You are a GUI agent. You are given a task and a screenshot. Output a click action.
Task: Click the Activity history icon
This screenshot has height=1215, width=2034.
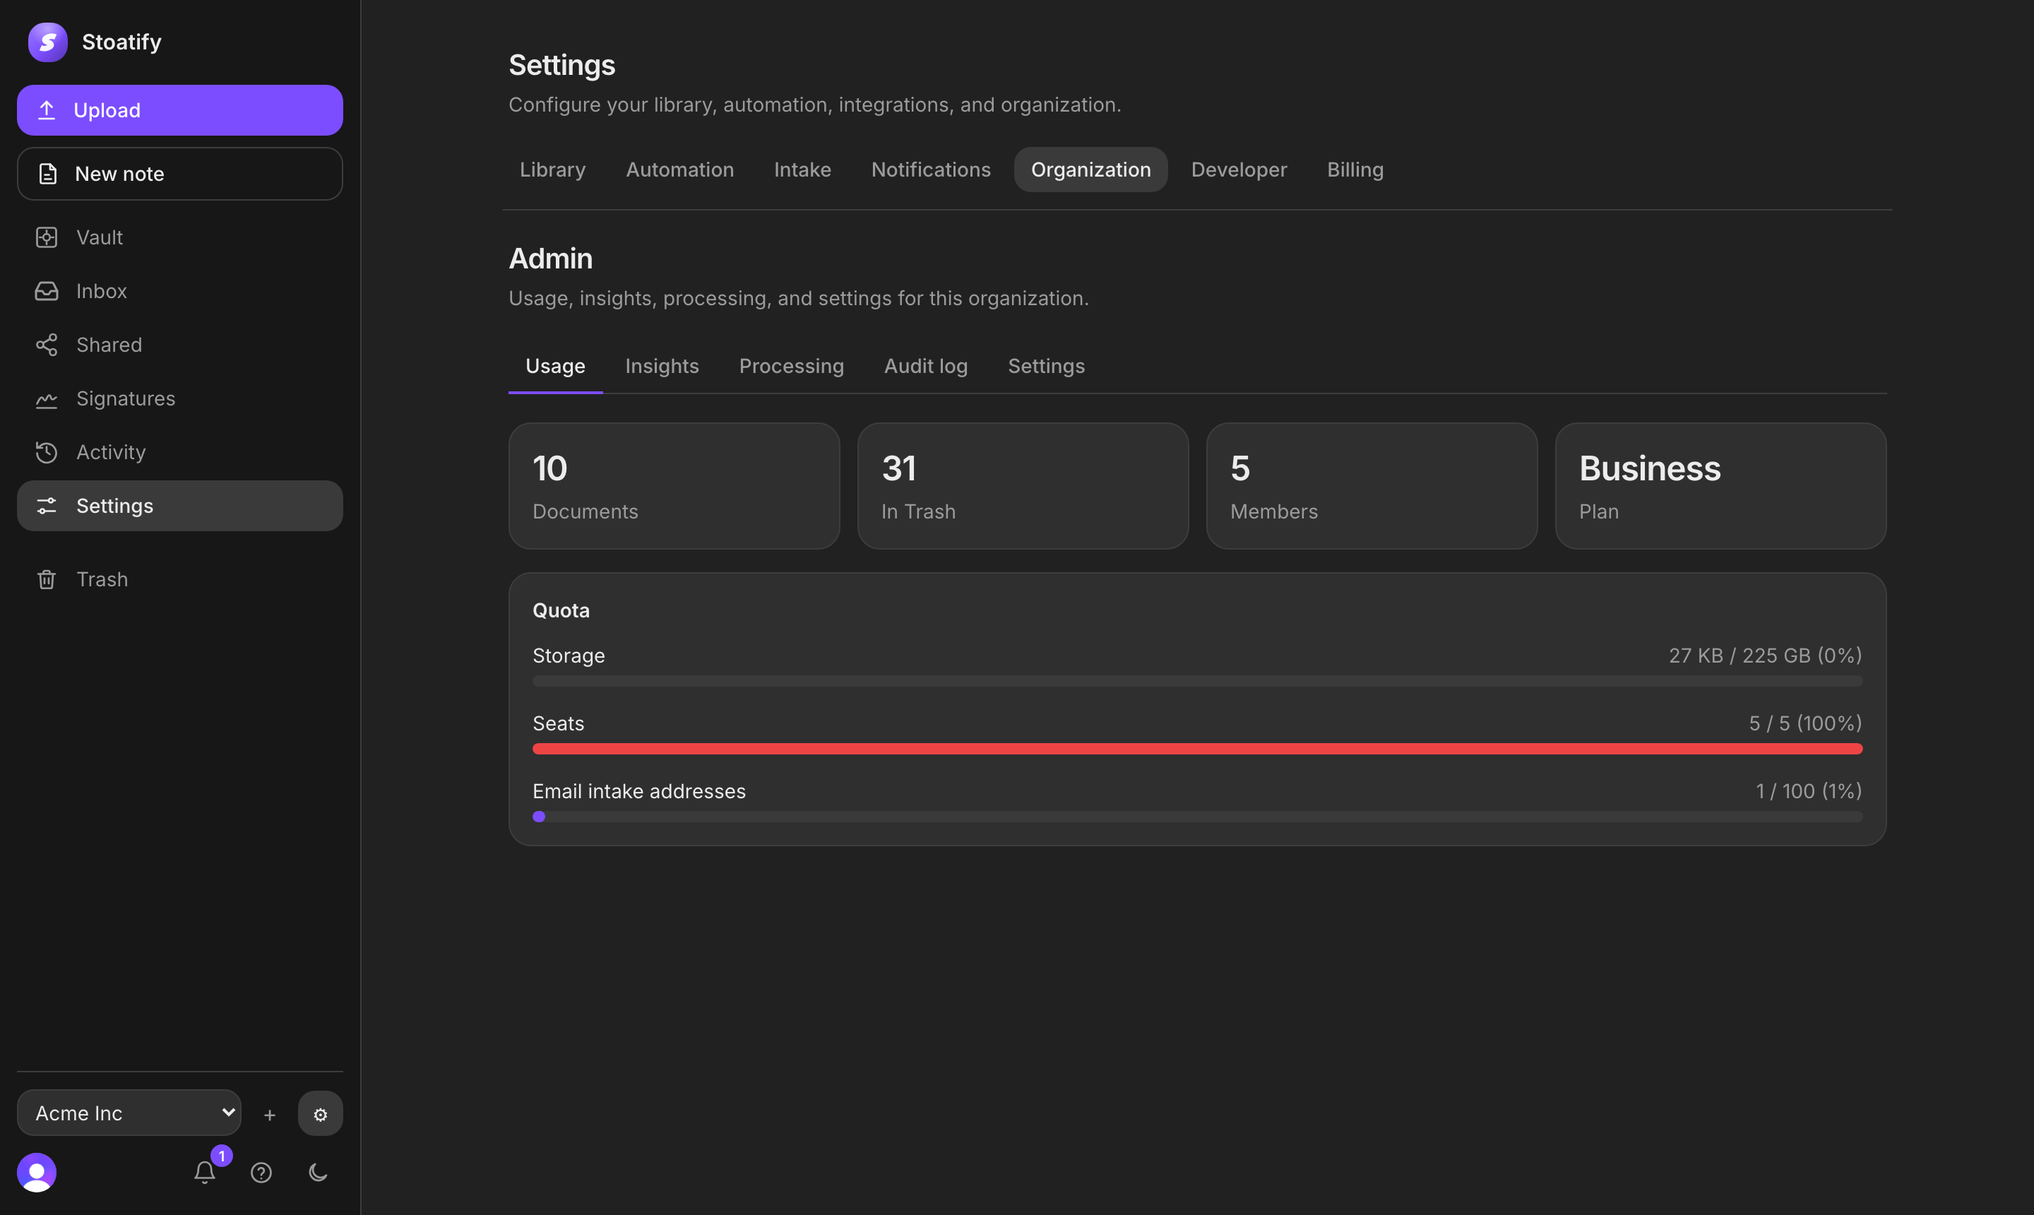pos(47,452)
